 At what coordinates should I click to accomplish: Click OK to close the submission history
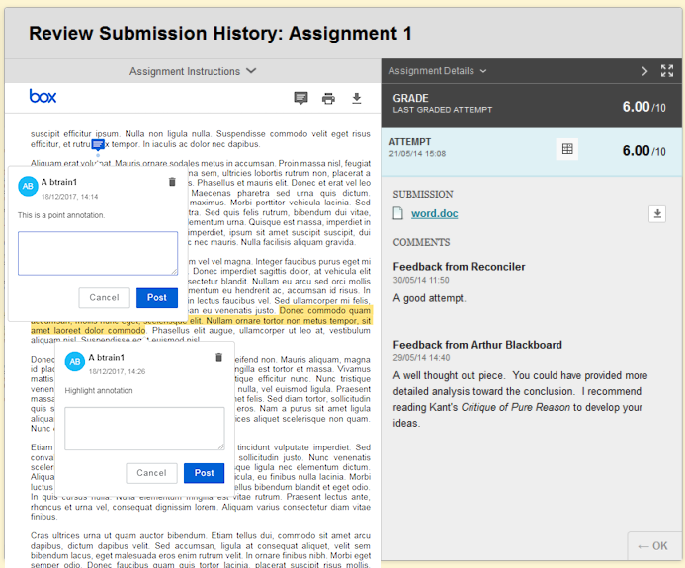tap(653, 546)
